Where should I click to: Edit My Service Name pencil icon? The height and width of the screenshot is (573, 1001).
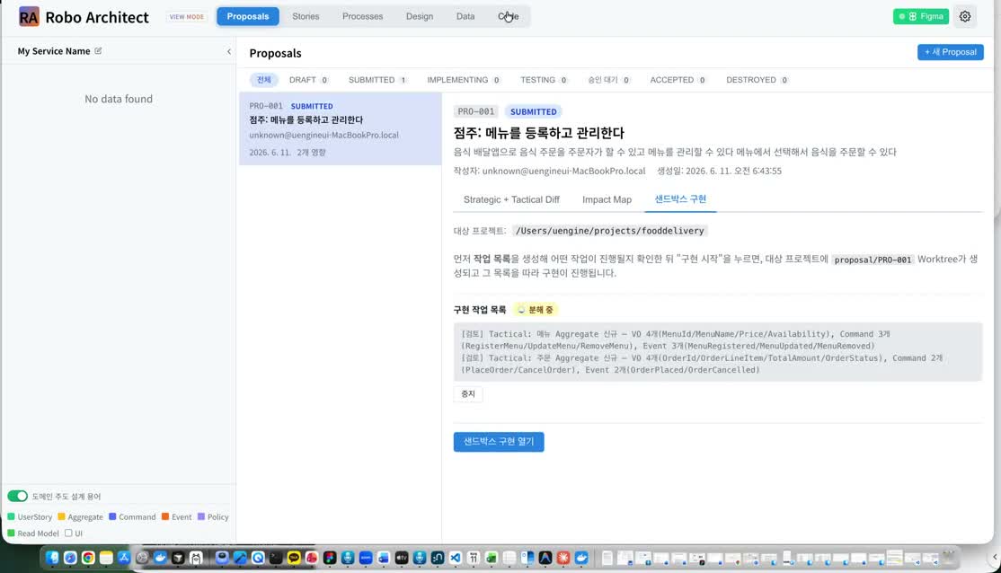(x=98, y=51)
